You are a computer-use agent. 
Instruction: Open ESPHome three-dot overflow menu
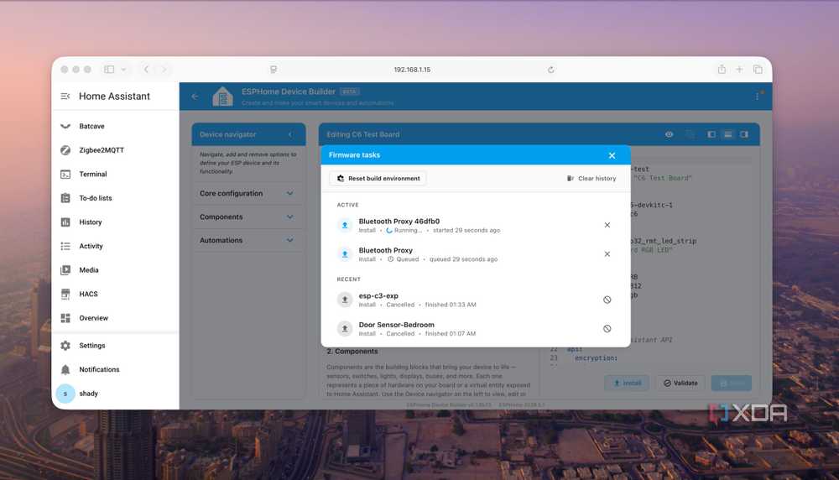pyautogui.click(x=757, y=97)
